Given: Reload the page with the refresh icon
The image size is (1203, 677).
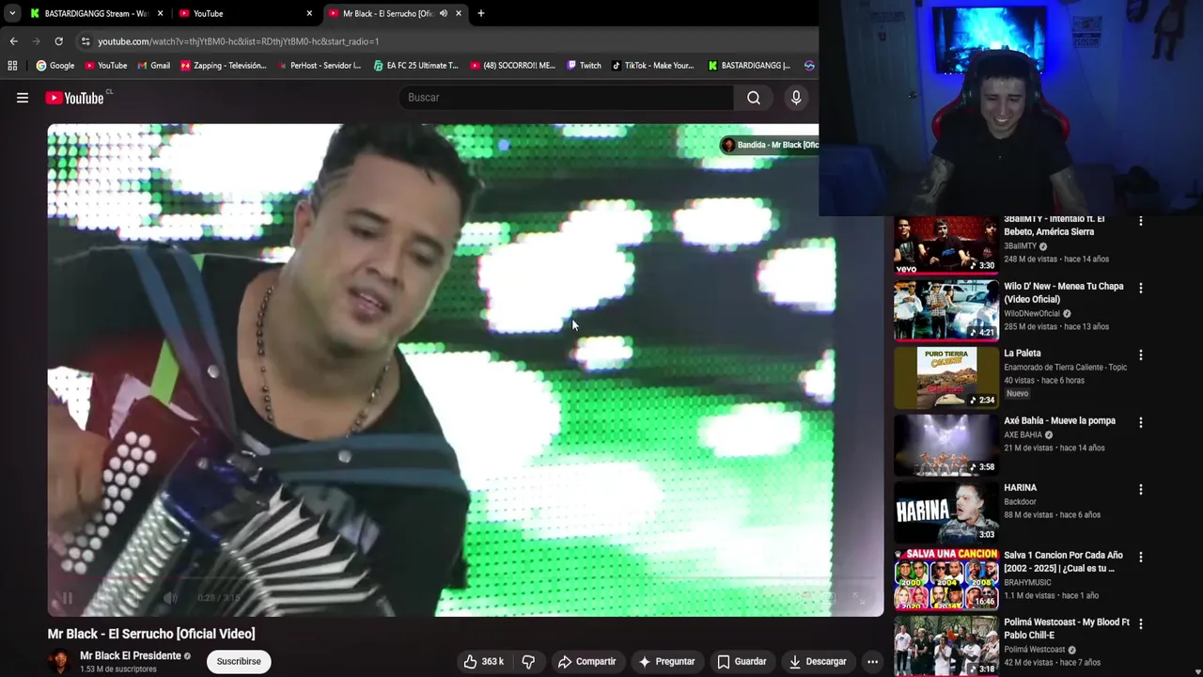Looking at the screenshot, I should click(x=58, y=41).
